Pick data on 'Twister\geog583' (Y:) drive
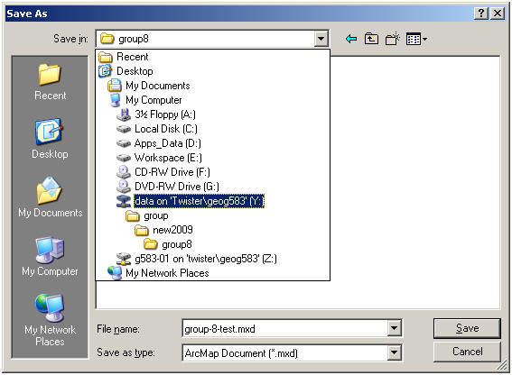Screen dimensions: 512x375 (x=191, y=201)
